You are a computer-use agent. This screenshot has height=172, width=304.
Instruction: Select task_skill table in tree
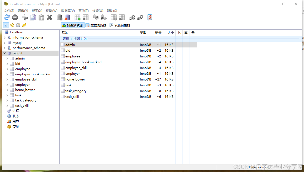point(22,106)
